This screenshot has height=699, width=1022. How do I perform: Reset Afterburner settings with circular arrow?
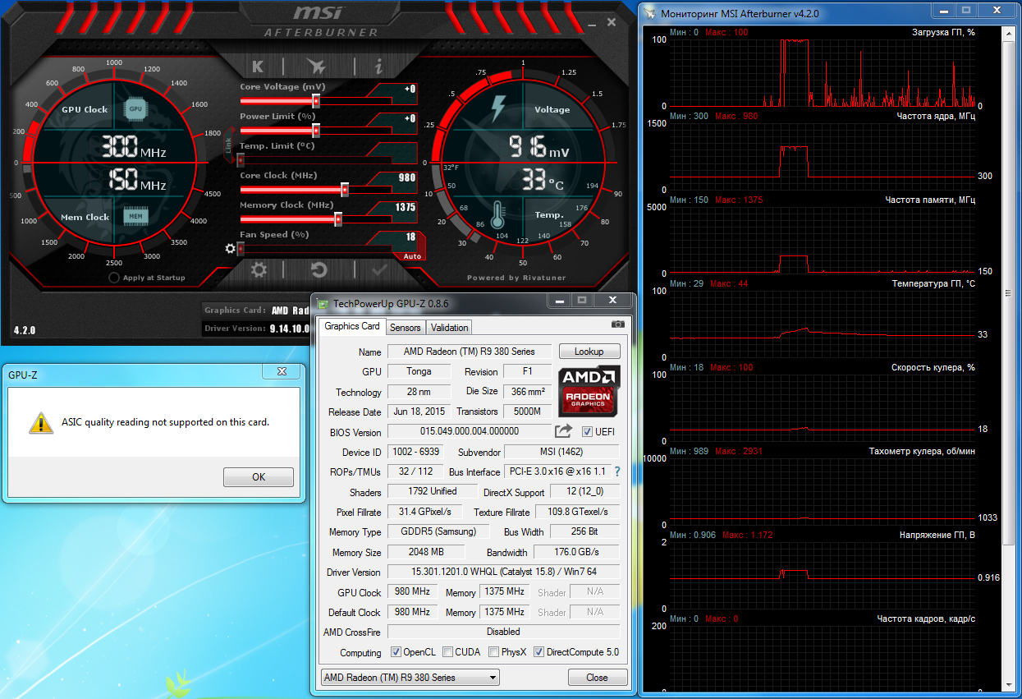319,269
